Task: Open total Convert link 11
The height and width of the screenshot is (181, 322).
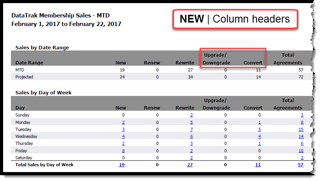Action: tap(258, 165)
